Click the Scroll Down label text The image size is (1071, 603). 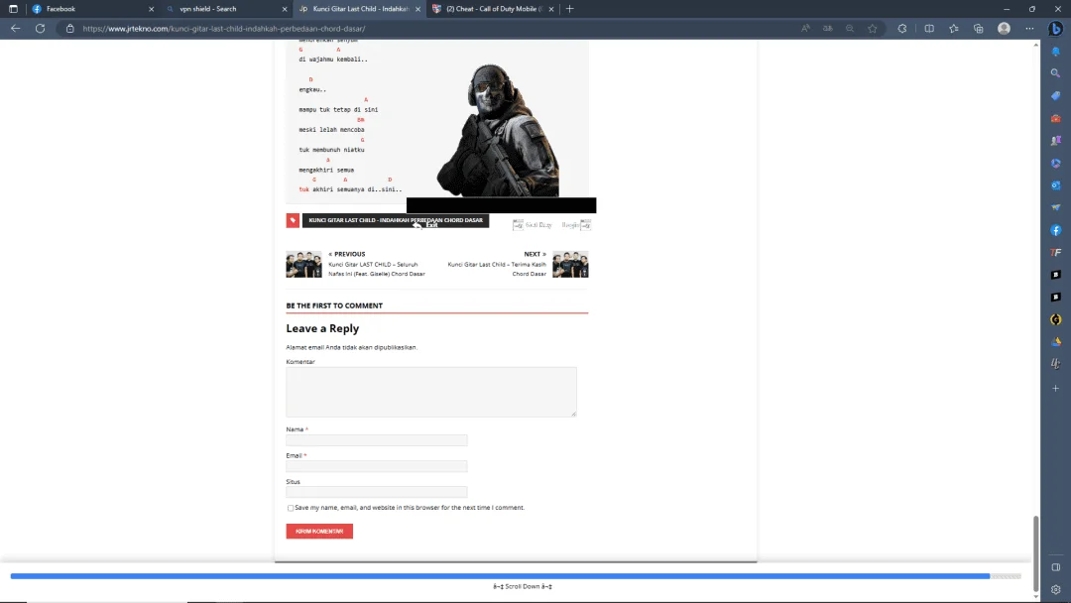click(523, 586)
